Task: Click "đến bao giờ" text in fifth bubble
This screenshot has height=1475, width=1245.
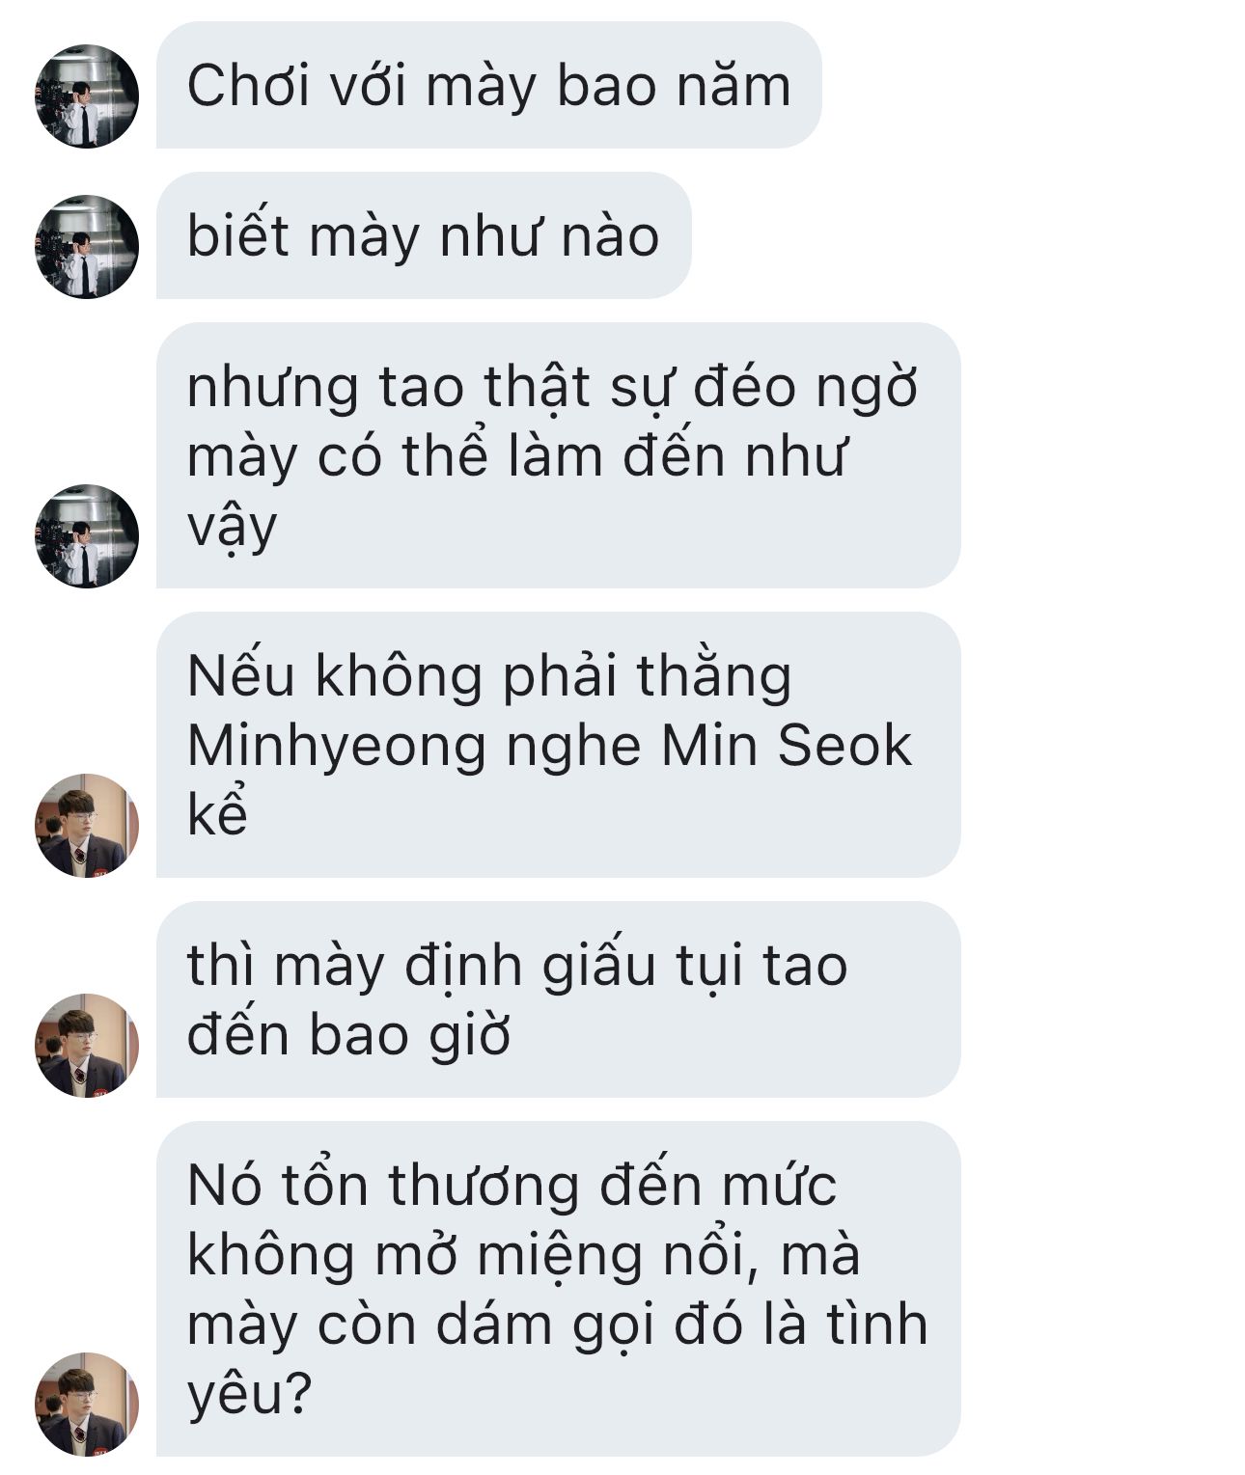Action: 348,1035
